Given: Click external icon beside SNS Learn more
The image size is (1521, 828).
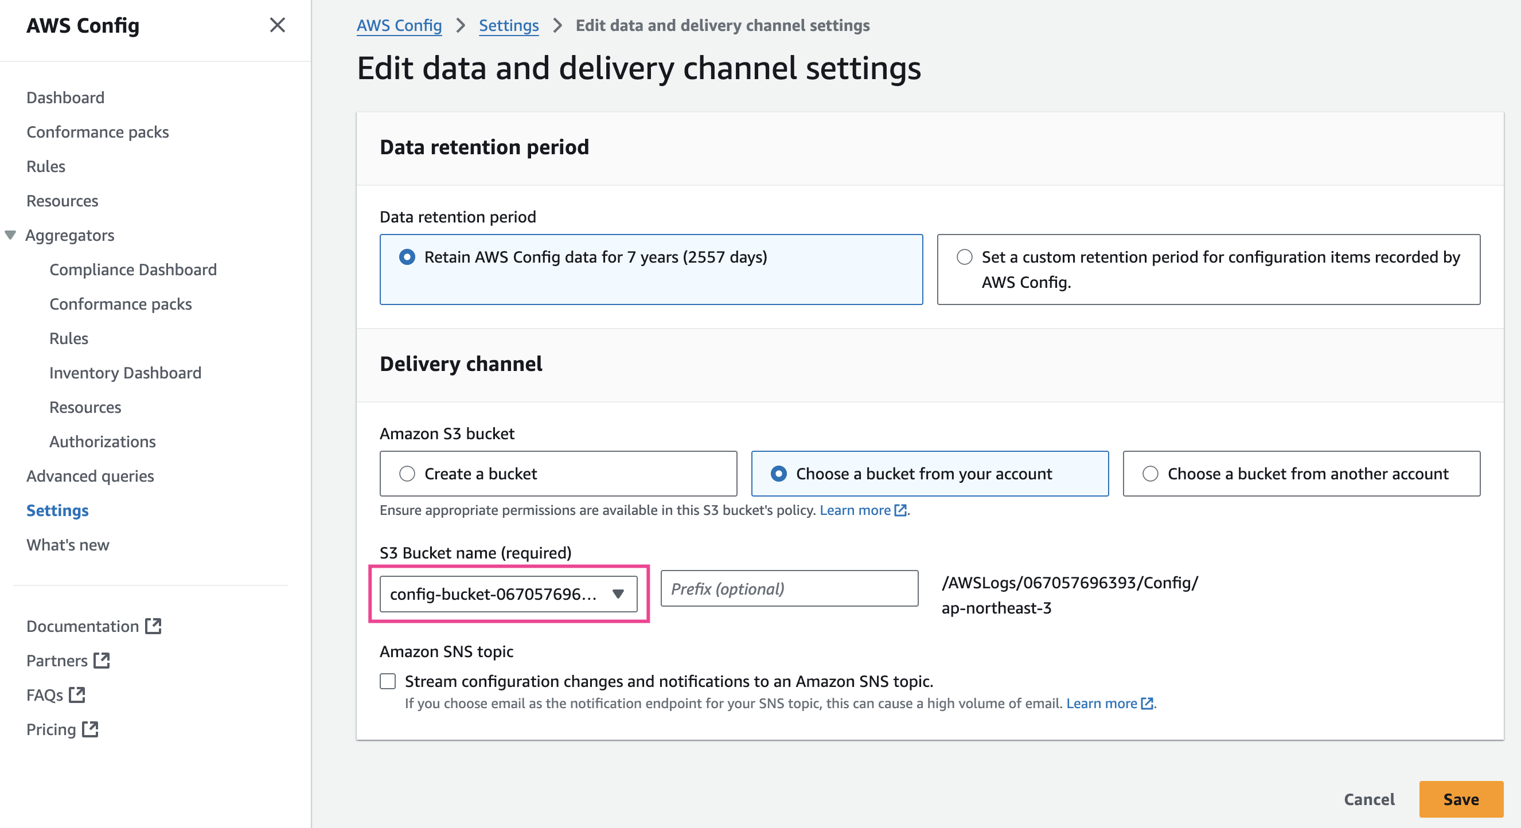Looking at the screenshot, I should (x=1146, y=703).
